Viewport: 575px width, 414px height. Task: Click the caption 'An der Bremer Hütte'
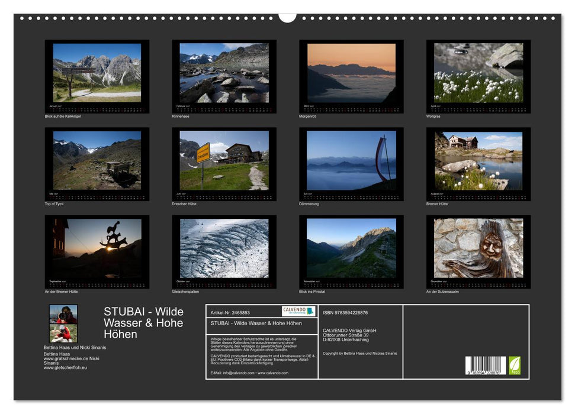coord(61,292)
